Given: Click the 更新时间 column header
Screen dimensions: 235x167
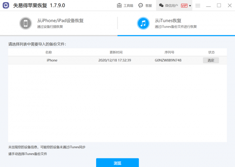Looking at the screenshot, I should (116, 52).
